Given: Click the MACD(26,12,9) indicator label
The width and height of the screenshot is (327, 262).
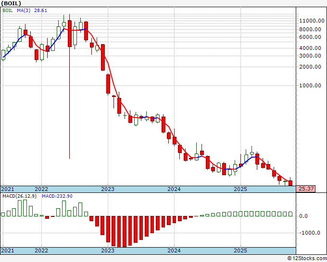Looking at the screenshot, I should pos(19,196).
